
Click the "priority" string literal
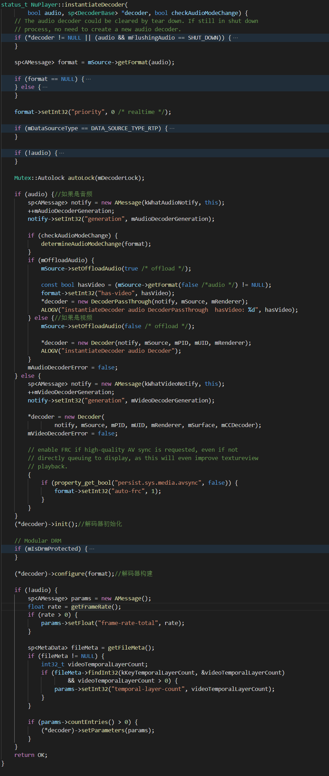coord(88,112)
